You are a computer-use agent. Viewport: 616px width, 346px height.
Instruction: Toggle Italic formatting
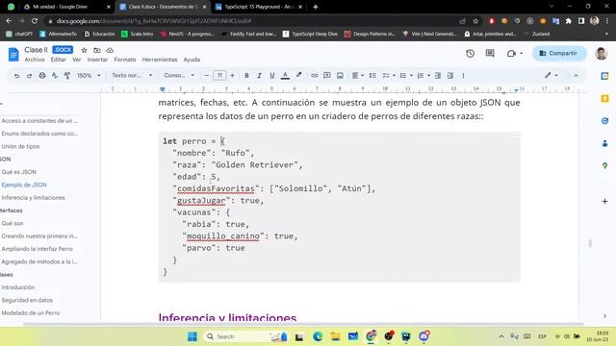(x=259, y=75)
